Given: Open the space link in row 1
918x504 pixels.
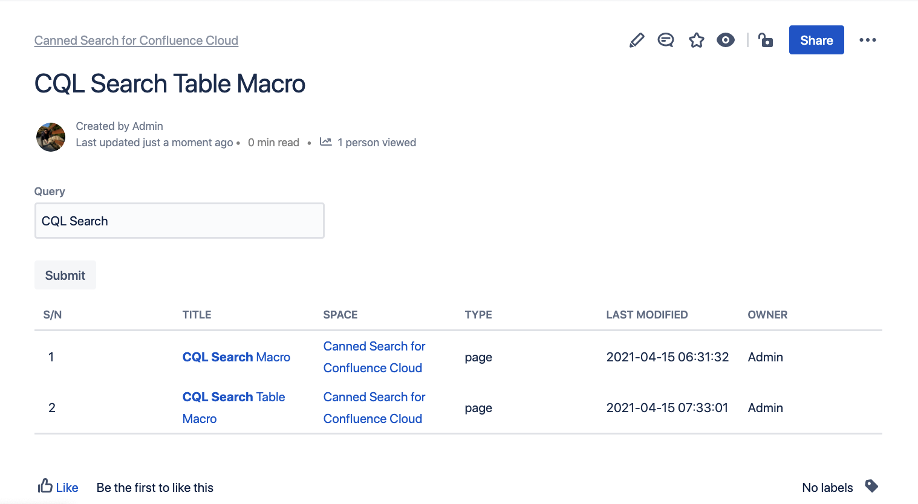Looking at the screenshot, I should click(x=374, y=346).
